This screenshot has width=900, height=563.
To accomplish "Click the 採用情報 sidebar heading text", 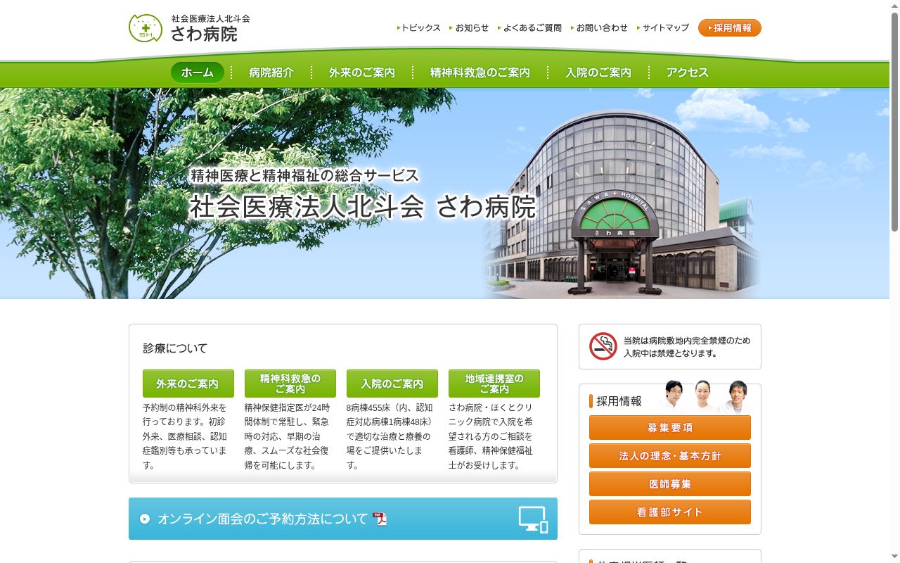I will coord(619,401).
